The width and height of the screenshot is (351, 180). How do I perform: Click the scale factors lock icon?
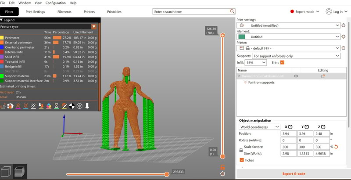tap(240, 150)
